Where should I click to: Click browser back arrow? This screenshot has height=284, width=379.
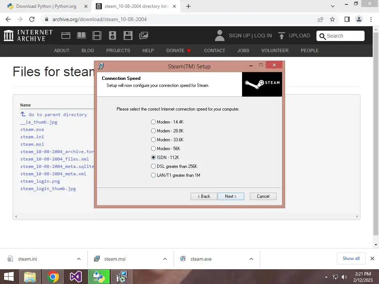click(x=8, y=19)
